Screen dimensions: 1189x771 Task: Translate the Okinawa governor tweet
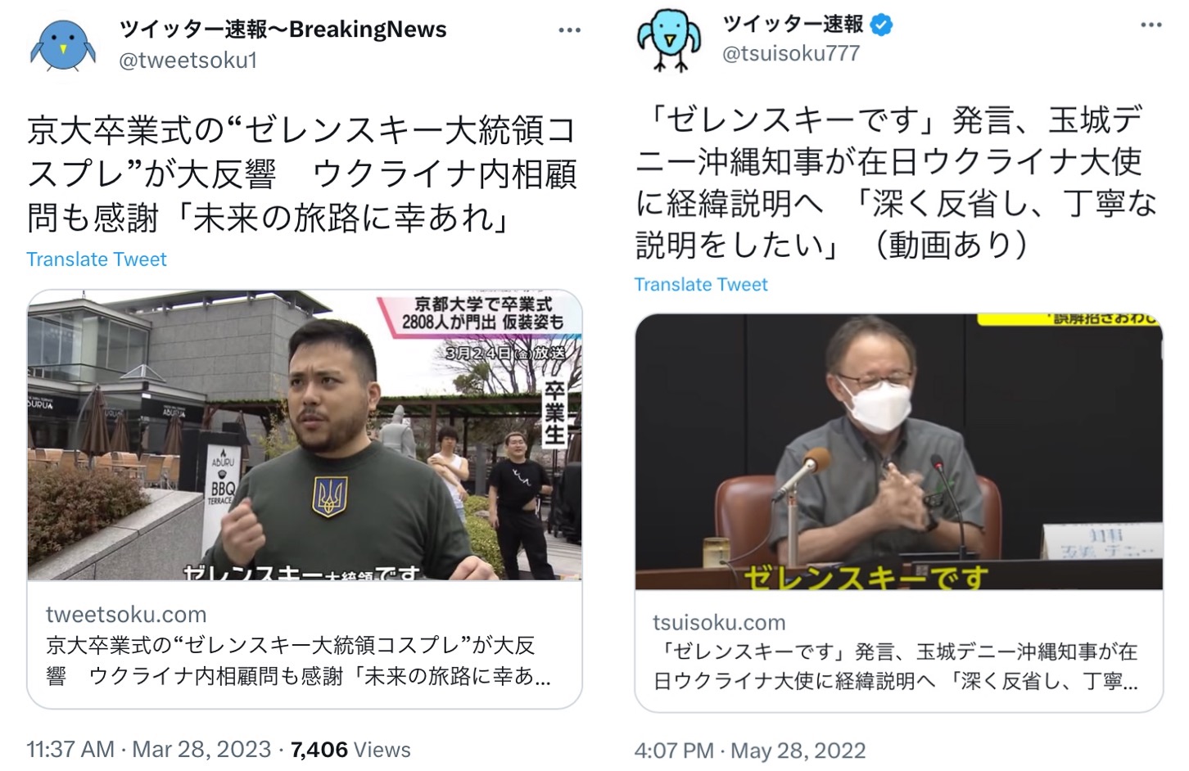[x=701, y=285]
